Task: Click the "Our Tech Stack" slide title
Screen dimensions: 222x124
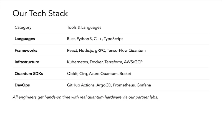Action: click(x=40, y=14)
